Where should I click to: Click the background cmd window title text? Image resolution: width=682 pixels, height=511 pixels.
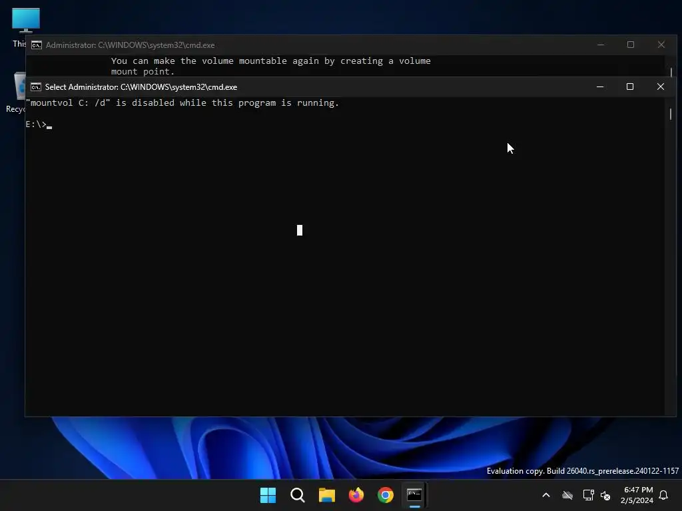pyautogui.click(x=130, y=45)
